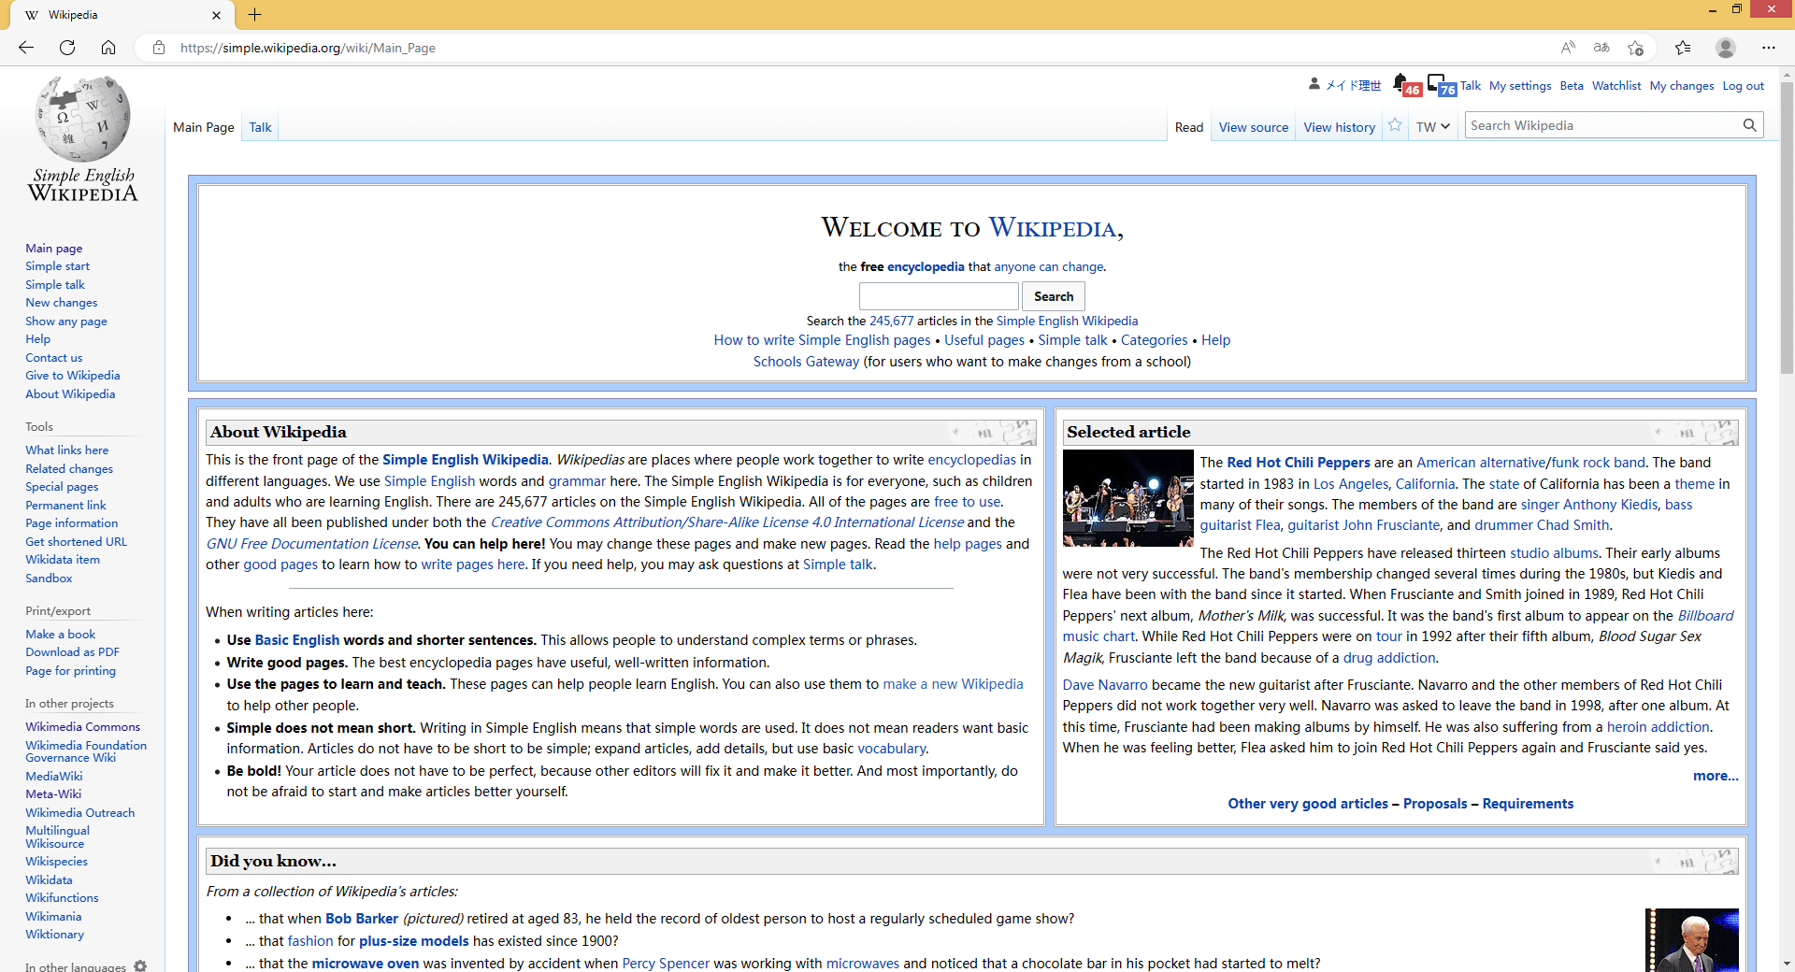Open the View history tab

pos(1340,127)
